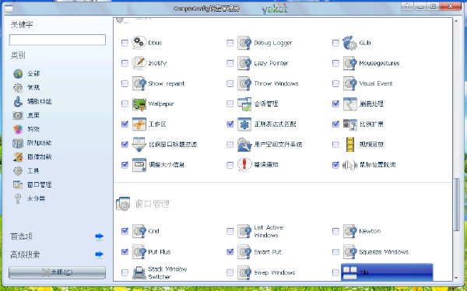The width and height of the screenshot is (467, 291).
Task: Expand 高级搜索 with its blue arrow
Action: point(99,254)
